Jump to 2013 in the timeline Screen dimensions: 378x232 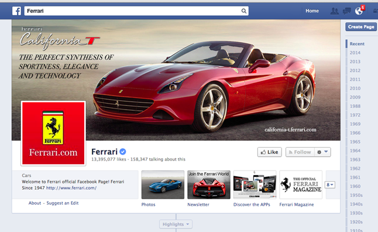point(355,62)
